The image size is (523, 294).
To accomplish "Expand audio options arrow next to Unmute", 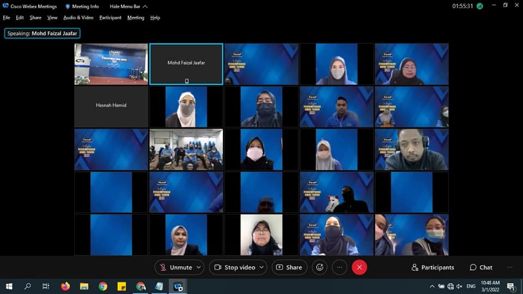I will click(199, 267).
